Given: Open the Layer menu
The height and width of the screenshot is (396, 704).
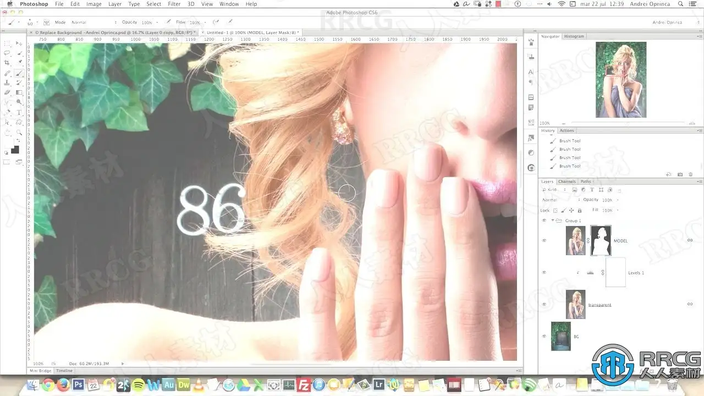Looking at the screenshot, I should click(x=115, y=4).
